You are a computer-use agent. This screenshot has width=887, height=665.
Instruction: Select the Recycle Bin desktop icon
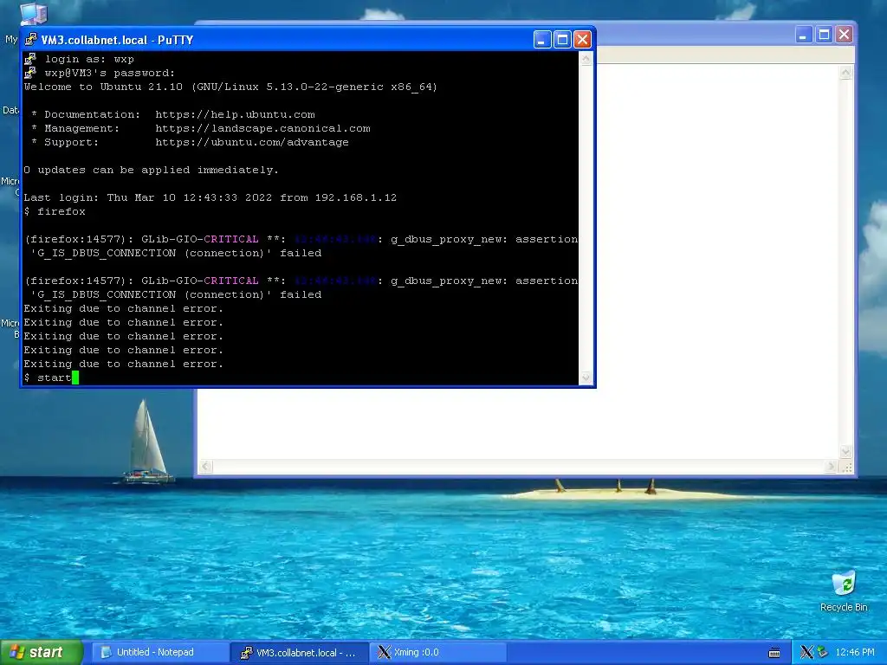point(844,591)
